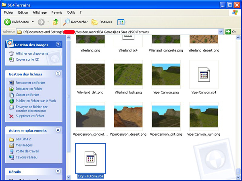The image size is (242, 181).
Task: Click Publier ce fichier sur le Web
Action: point(35,101)
